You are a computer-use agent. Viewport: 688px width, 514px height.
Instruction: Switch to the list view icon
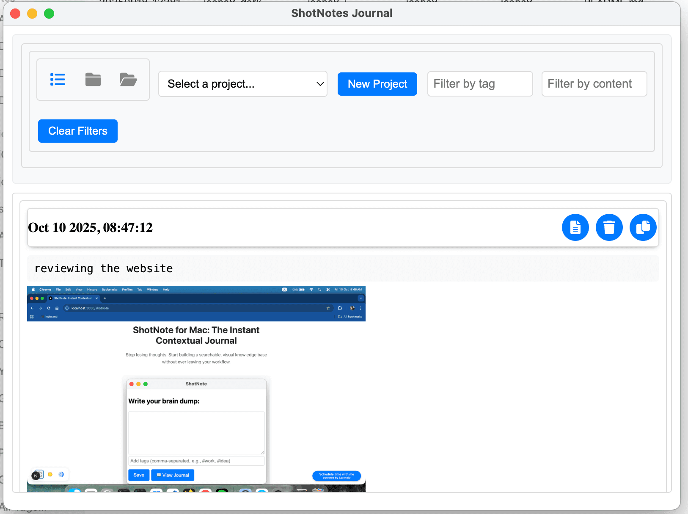[58, 80]
